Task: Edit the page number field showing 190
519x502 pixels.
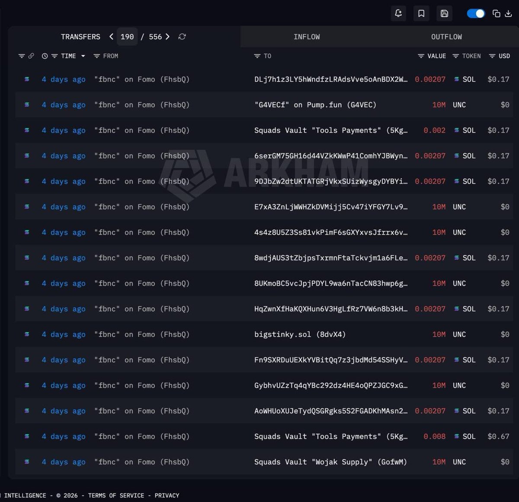Action: click(127, 37)
